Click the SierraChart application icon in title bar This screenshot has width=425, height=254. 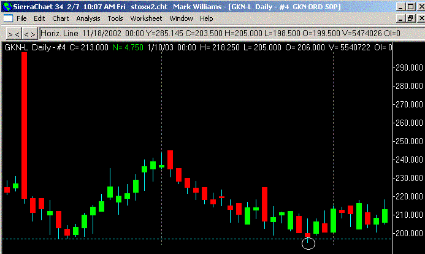6,6
